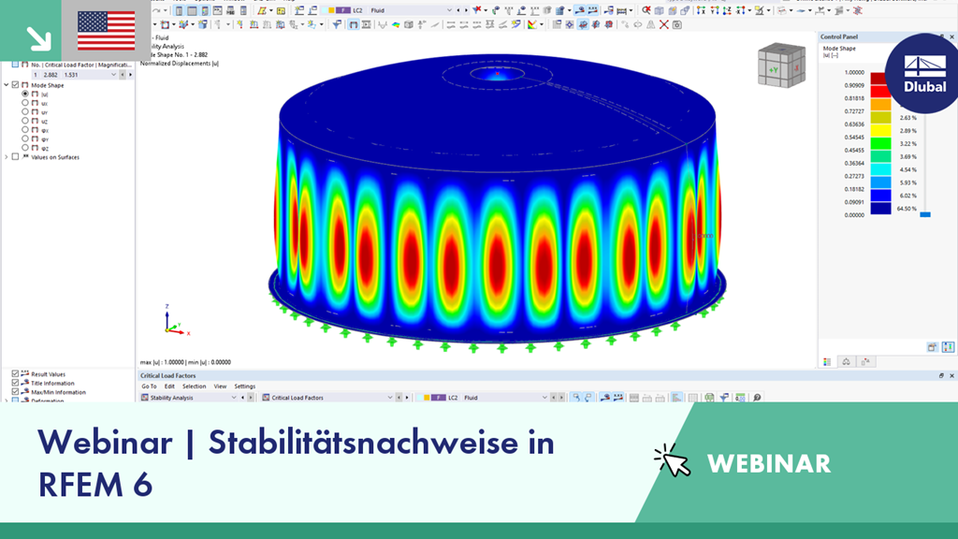
Task: Click the view in X direction icon
Action: click(x=702, y=10)
